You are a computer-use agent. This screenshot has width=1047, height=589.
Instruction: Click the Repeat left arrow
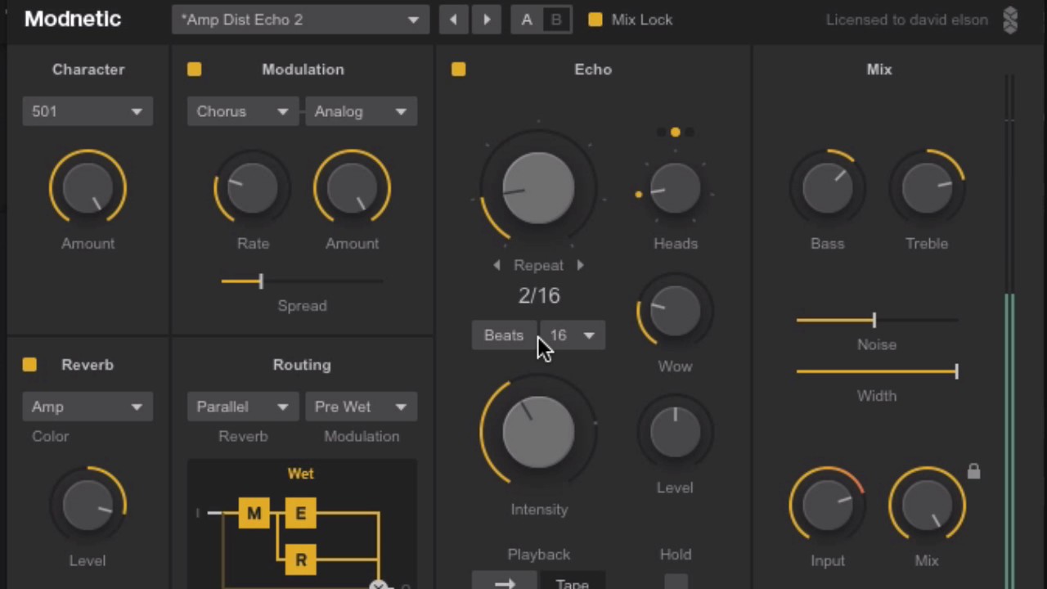[497, 265]
